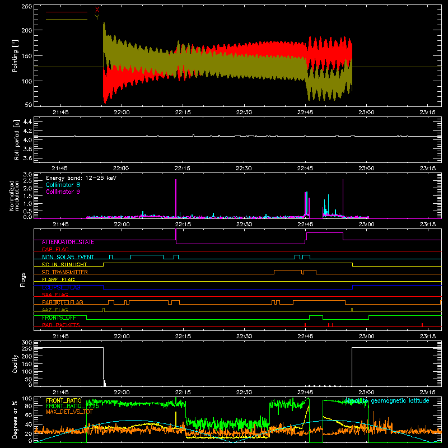The width and height of the screenshot is (448, 448).
Task: Click the 250 value on Pointing axis
Action: (27, 7)
